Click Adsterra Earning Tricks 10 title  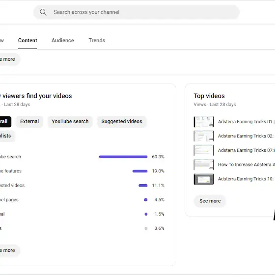[x=246, y=179]
